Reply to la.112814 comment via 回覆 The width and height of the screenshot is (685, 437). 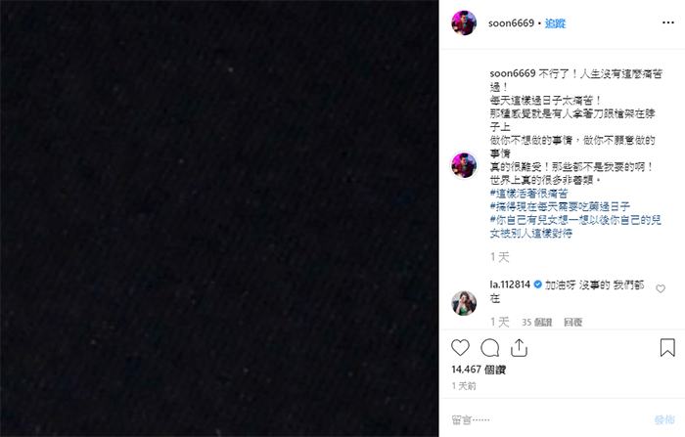click(572, 323)
